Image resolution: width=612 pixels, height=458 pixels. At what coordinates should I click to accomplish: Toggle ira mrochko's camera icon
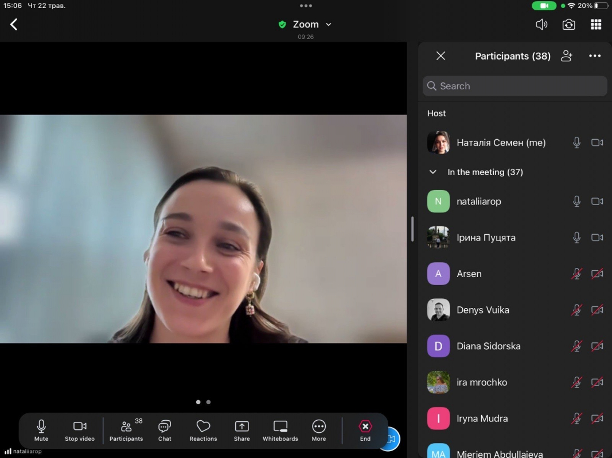597,382
